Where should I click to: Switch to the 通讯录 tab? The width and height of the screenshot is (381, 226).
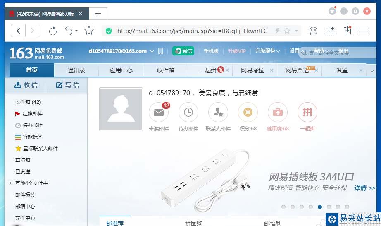pyautogui.click(x=76, y=70)
